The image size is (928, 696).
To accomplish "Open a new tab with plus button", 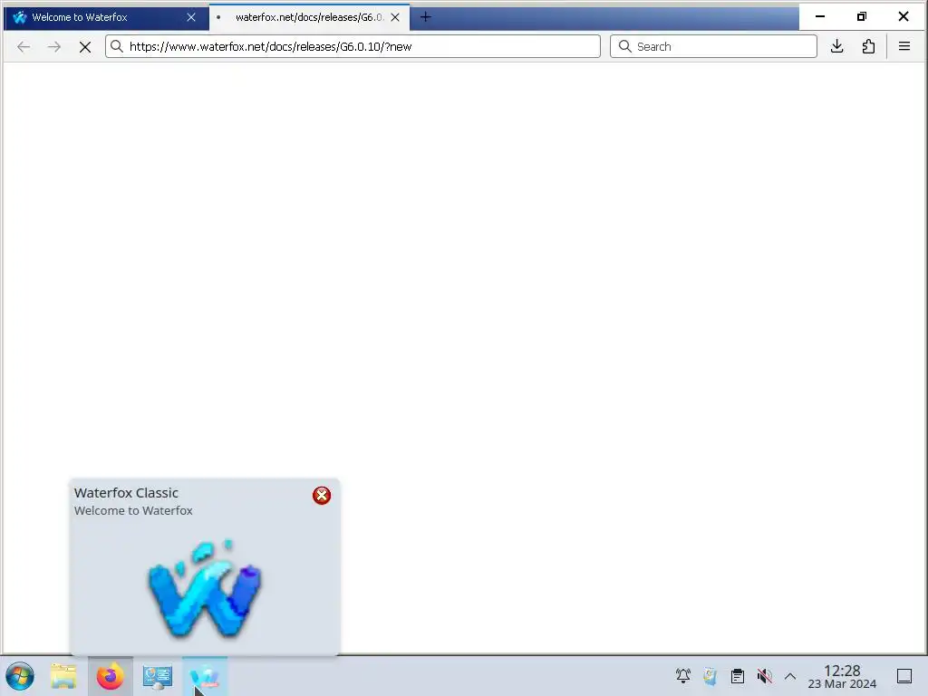I will pos(425,17).
